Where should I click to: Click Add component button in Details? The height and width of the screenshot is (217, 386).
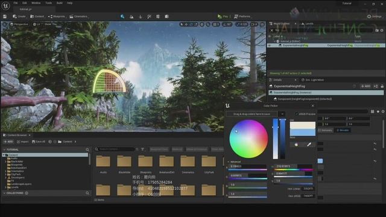coord(365,86)
